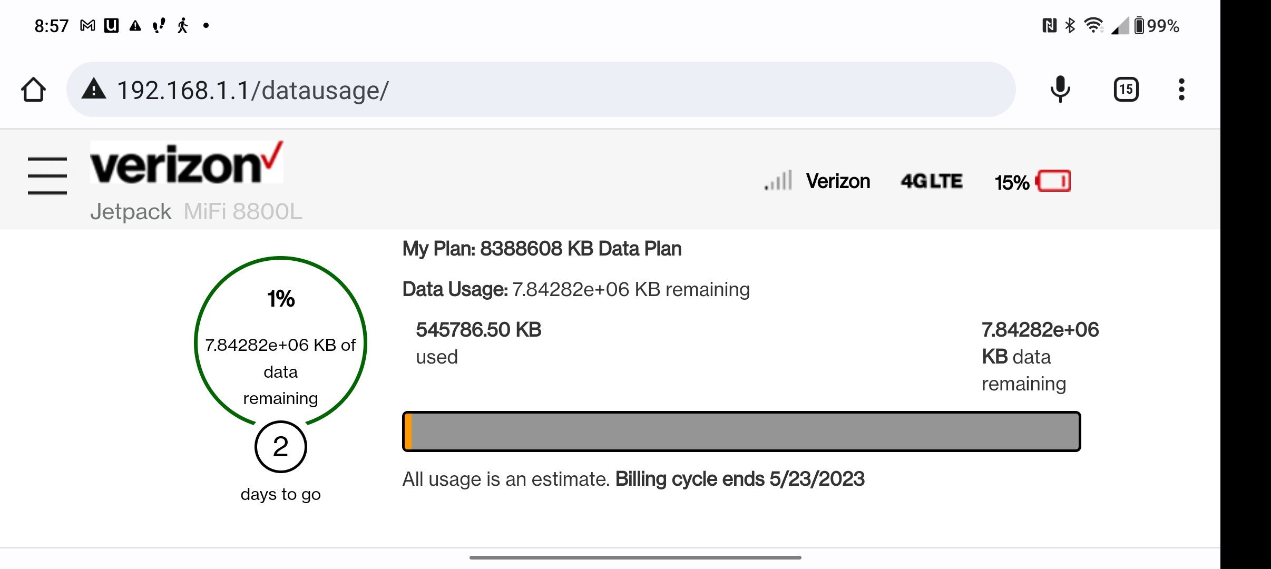Tap the Gmail notification icon in status bar
The width and height of the screenshot is (1271, 569).
pos(87,25)
